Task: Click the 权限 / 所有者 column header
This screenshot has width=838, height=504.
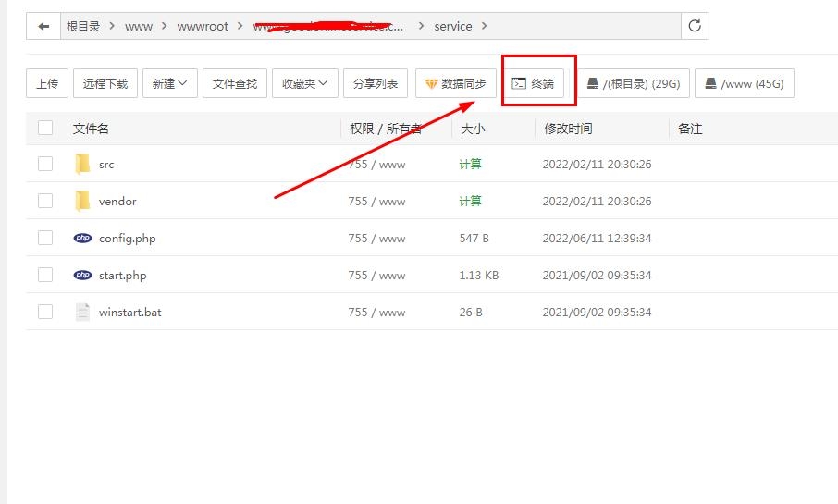Action: 386,129
